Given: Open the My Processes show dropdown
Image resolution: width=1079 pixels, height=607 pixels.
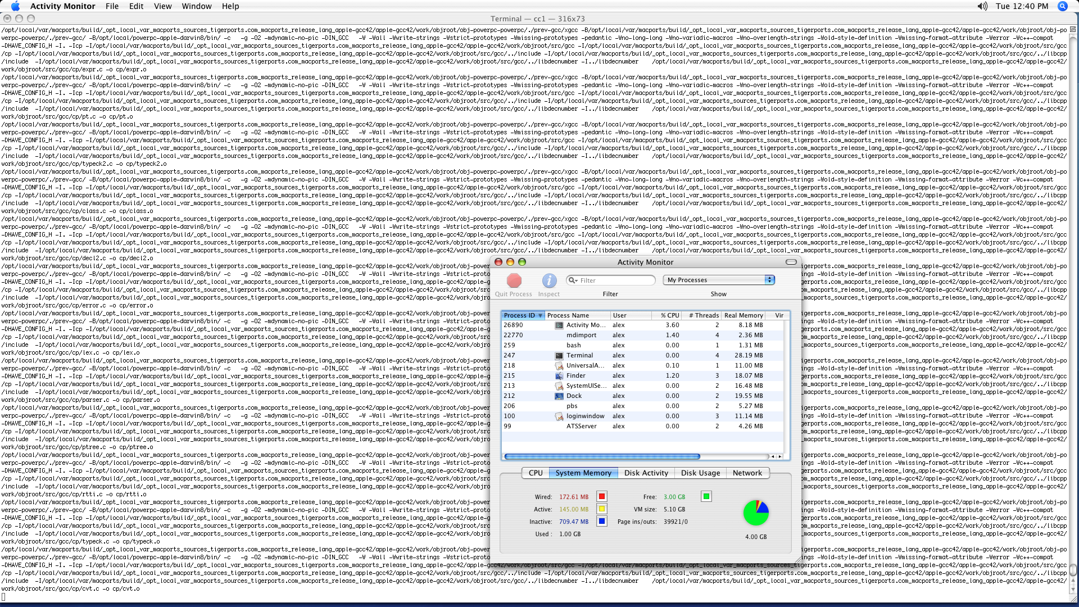Looking at the screenshot, I should click(x=719, y=280).
